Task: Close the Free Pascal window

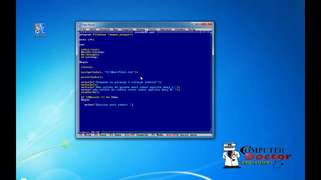Action: [x=207, y=24]
